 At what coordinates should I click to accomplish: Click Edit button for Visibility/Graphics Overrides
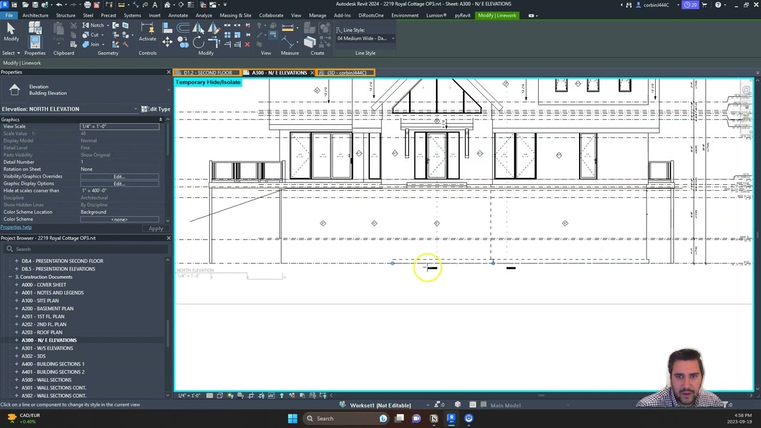click(120, 177)
